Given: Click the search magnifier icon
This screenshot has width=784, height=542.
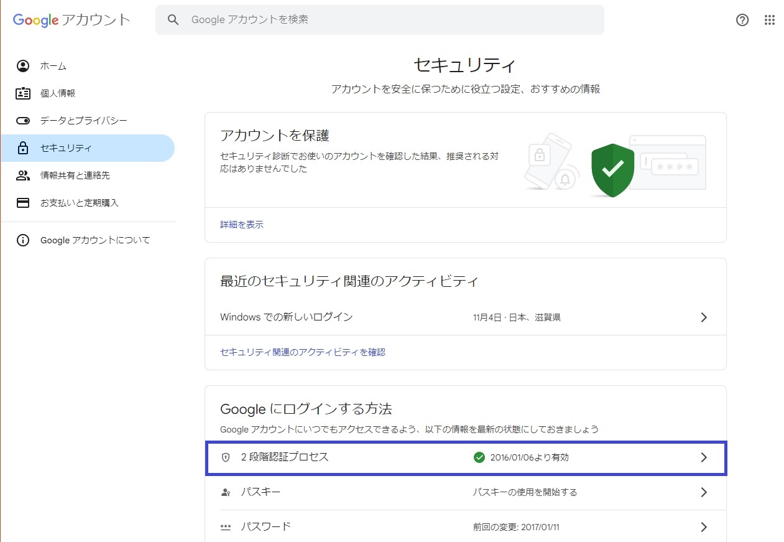Looking at the screenshot, I should click(173, 20).
